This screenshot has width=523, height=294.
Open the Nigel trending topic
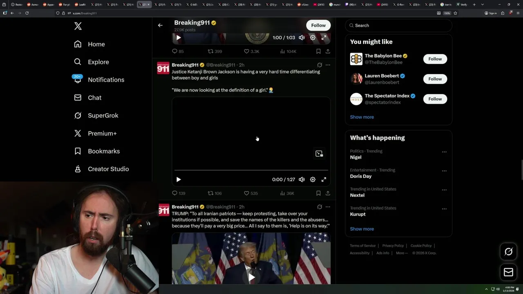click(356, 157)
